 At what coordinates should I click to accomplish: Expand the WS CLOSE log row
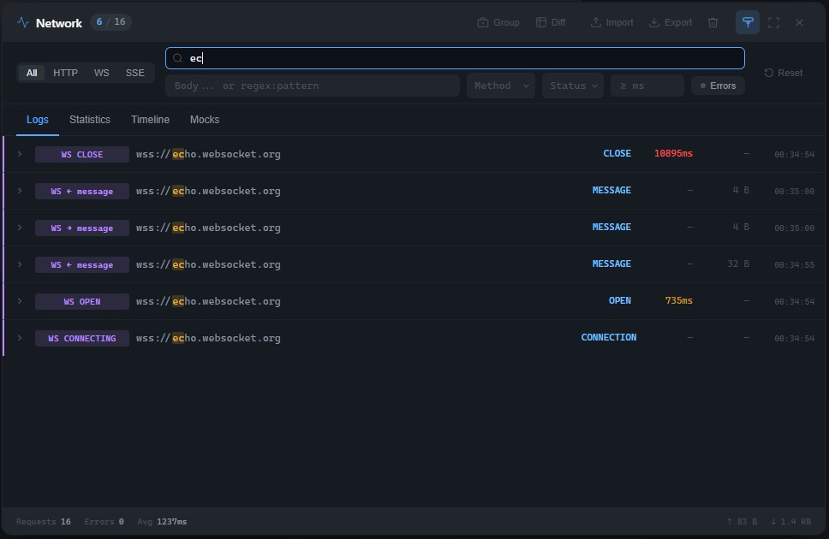(20, 154)
